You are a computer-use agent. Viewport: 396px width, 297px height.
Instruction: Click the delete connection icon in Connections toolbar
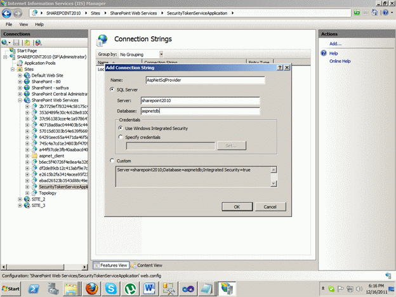coord(38,43)
